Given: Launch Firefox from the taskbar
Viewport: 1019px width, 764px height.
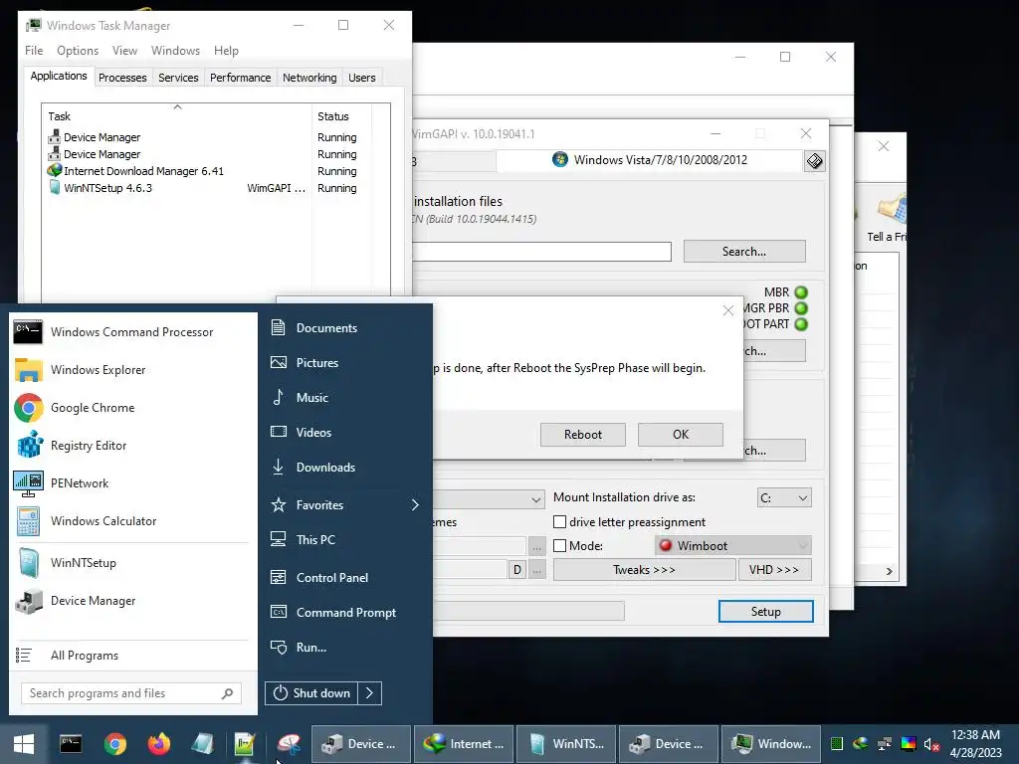Looking at the screenshot, I should pyautogui.click(x=159, y=744).
